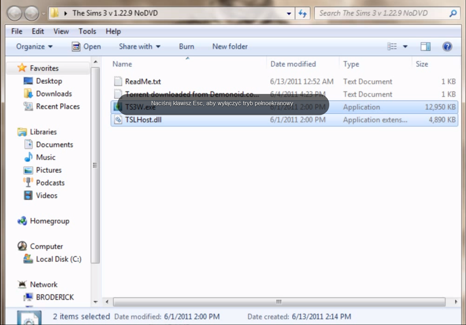Click the breadcrumb arrow before The Sims 3 folder
Image resolution: width=466 pixels, height=325 pixels.
pos(66,13)
